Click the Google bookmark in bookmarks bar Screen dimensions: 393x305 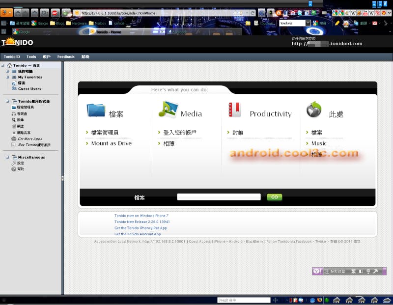tap(40, 23)
